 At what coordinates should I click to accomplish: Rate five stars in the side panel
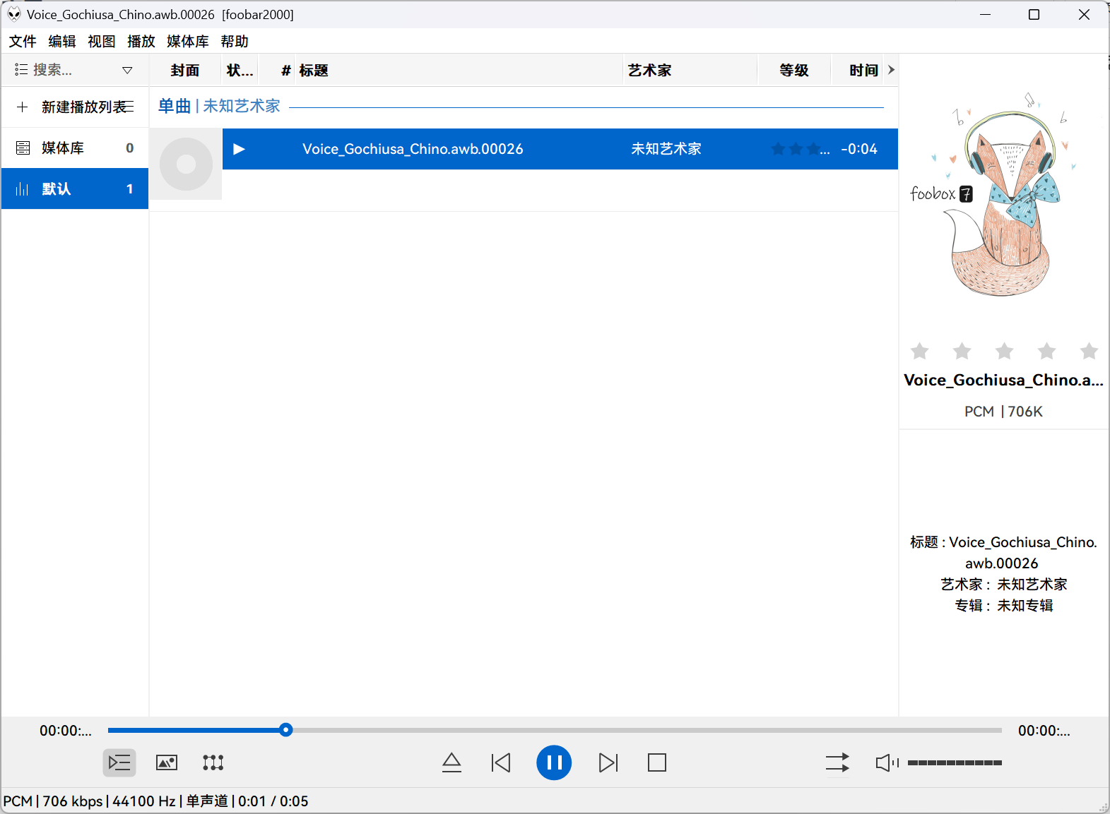pos(1090,351)
